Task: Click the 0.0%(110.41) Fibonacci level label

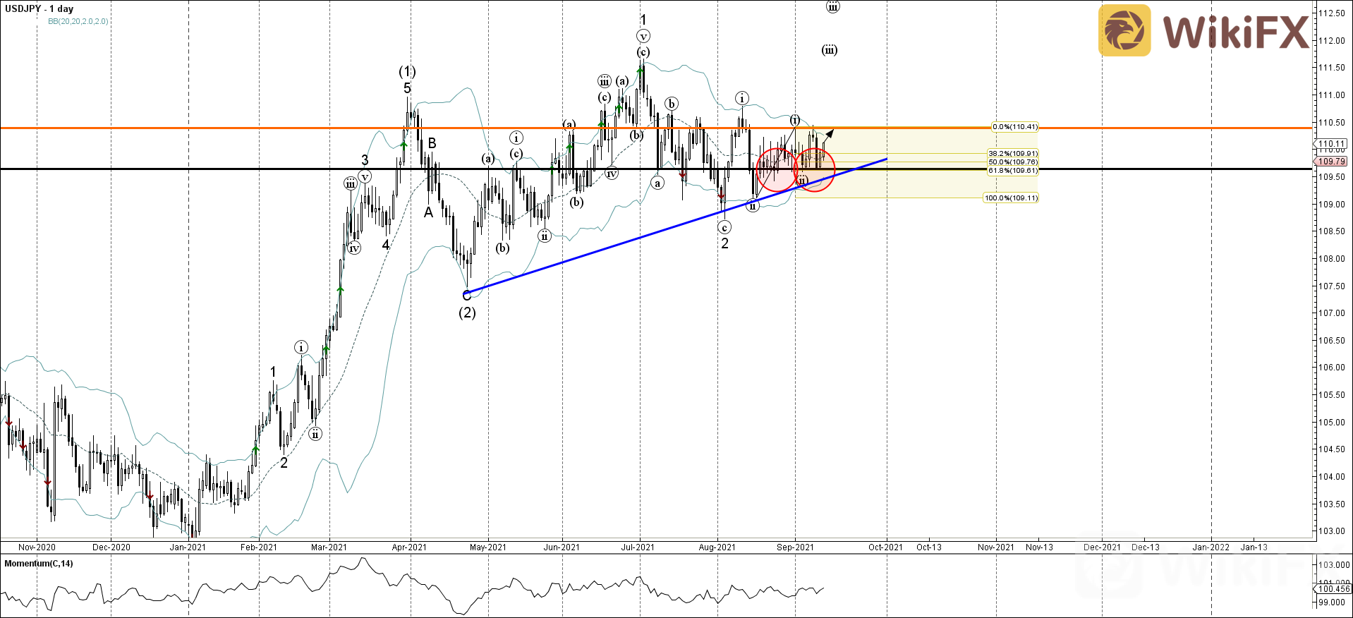Action: [x=1014, y=127]
